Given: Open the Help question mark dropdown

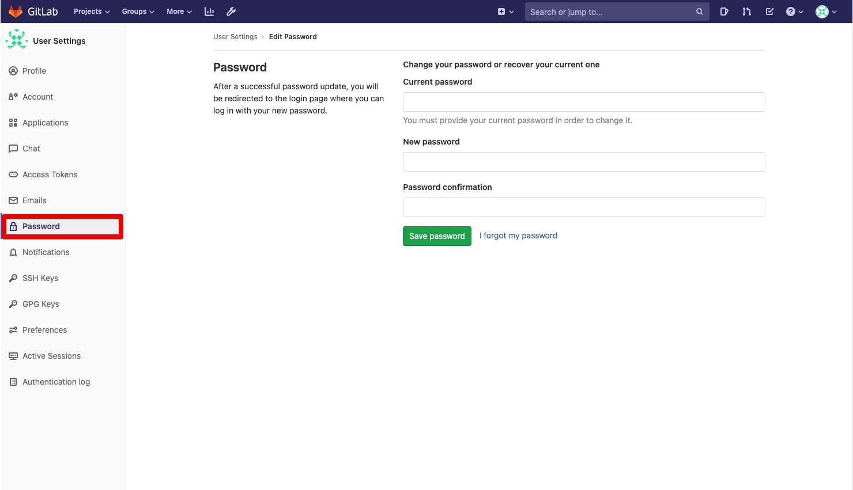Looking at the screenshot, I should pyautogui.click(x=794, y=12).
